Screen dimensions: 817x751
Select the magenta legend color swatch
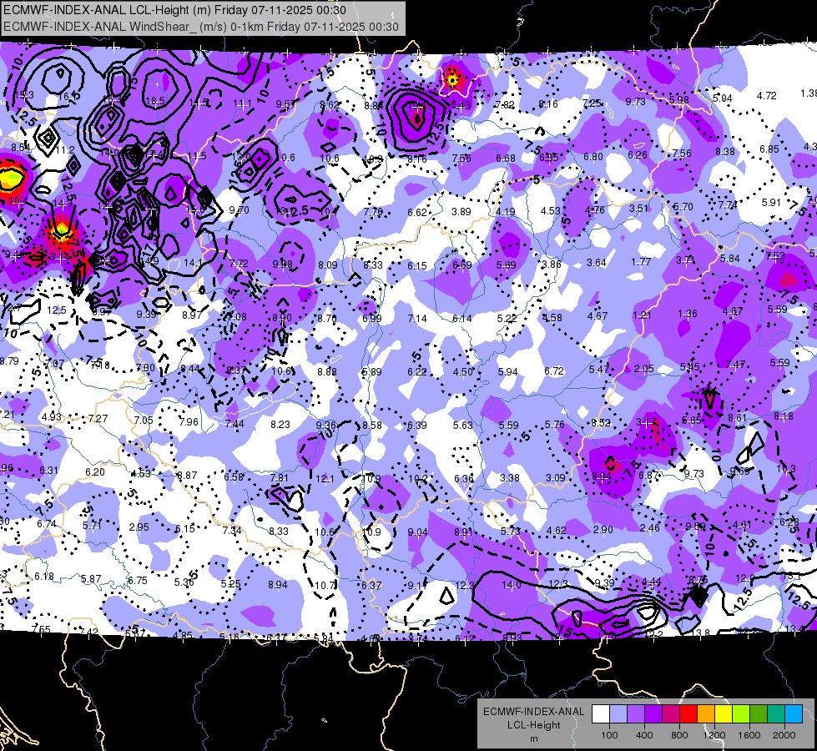[671, 714]
